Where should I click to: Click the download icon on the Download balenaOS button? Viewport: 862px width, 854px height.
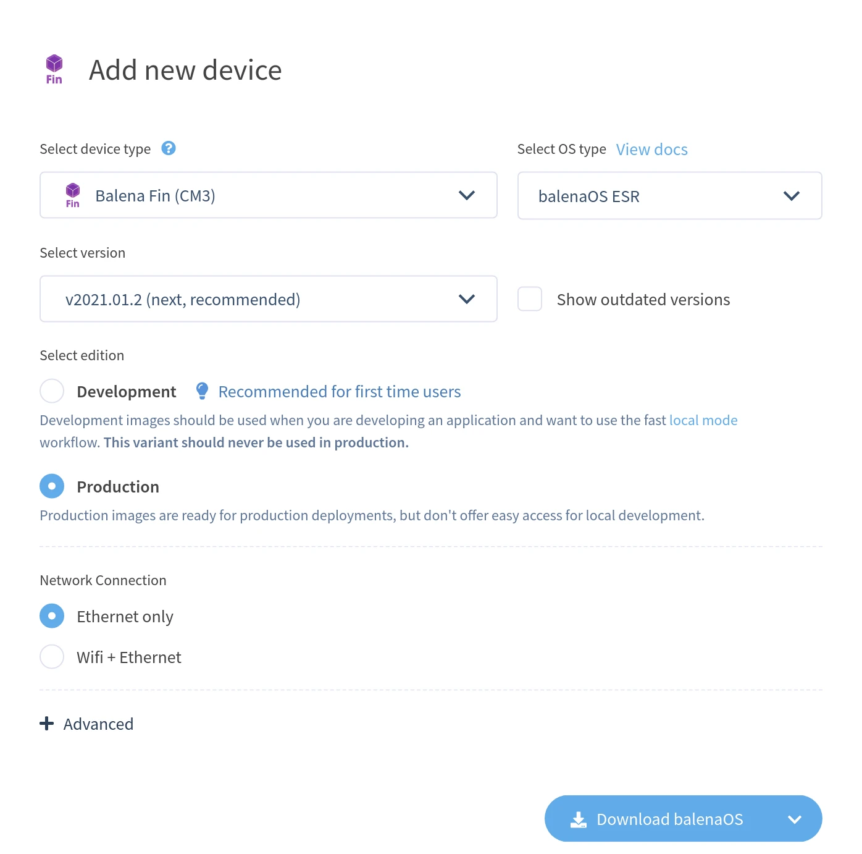578,819
